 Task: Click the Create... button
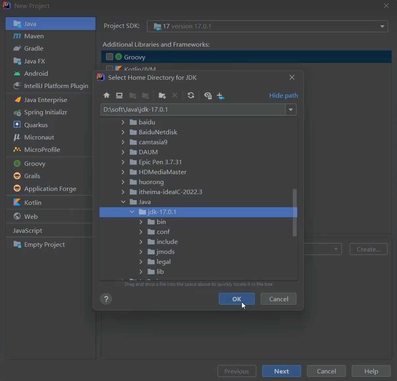tap(368, 249)
